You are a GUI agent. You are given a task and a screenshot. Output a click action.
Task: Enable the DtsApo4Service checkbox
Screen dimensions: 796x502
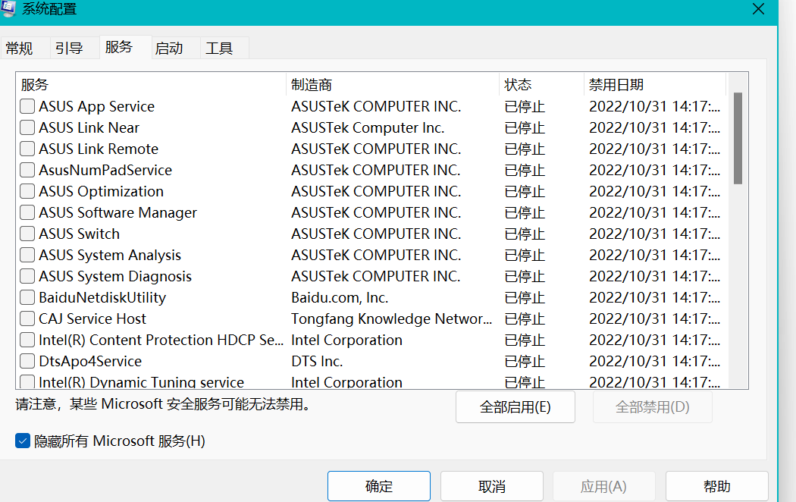pyautogui.click(x=27, y=362)
